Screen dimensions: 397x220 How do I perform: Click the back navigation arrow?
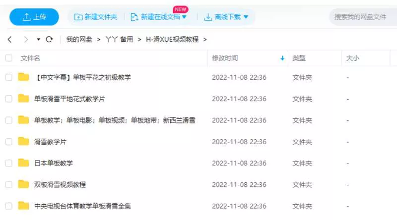(x=9, y=40)
